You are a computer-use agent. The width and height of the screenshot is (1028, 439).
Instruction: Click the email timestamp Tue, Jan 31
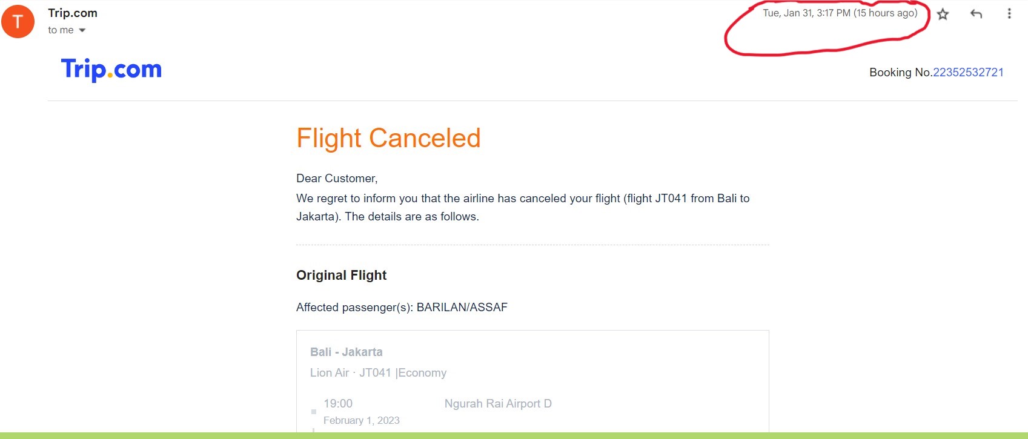840,13
